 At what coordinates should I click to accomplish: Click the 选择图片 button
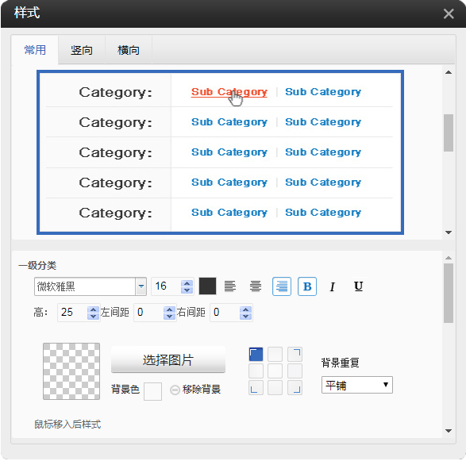click(x=168, y=359)
